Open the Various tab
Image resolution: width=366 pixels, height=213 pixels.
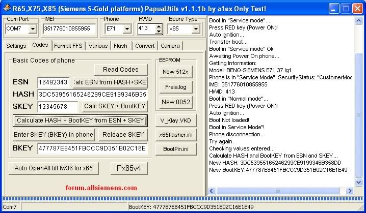click(98, 46)
